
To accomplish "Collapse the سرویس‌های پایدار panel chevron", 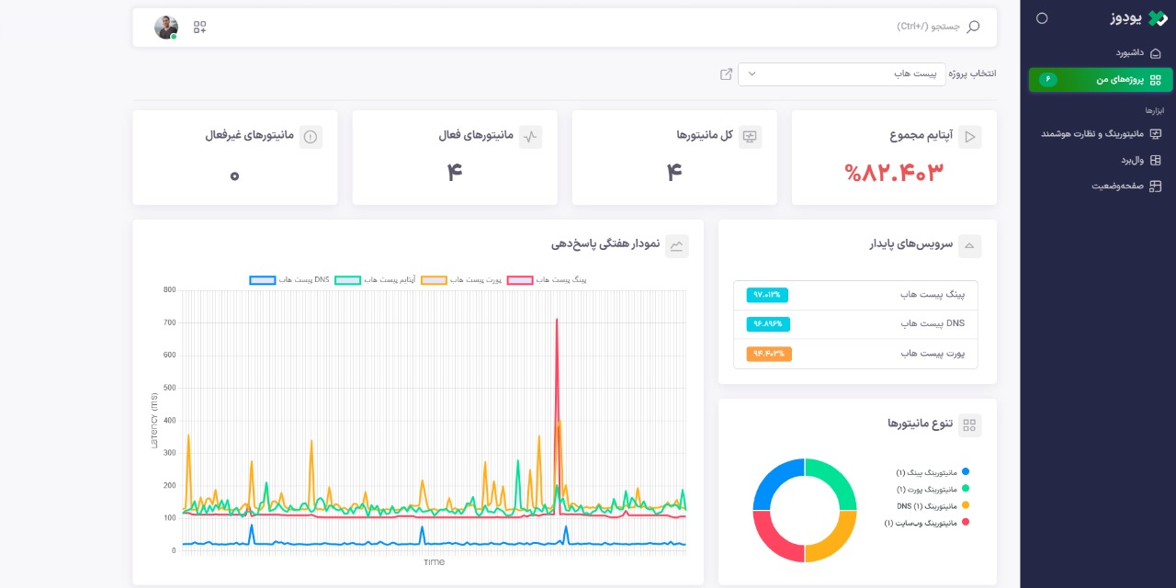I will pos(969,245).
